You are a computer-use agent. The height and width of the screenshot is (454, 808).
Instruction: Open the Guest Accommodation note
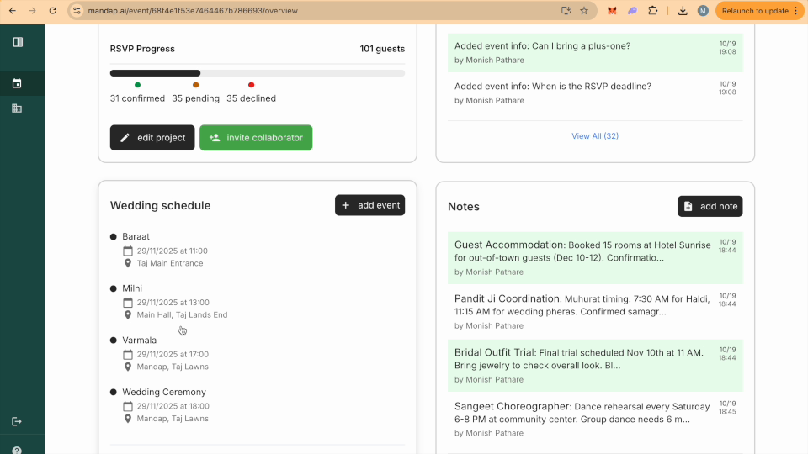[x=595, y=257]
